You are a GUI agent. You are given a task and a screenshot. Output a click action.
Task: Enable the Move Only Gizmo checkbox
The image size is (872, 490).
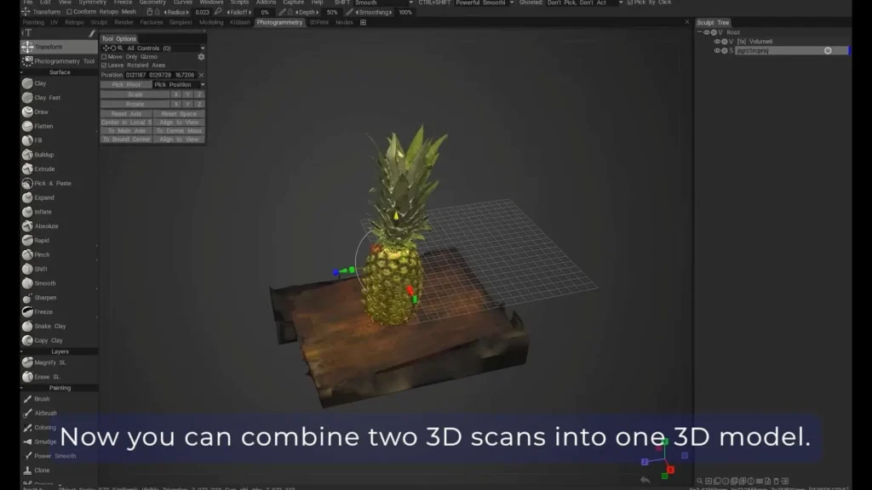coord(104,57)
